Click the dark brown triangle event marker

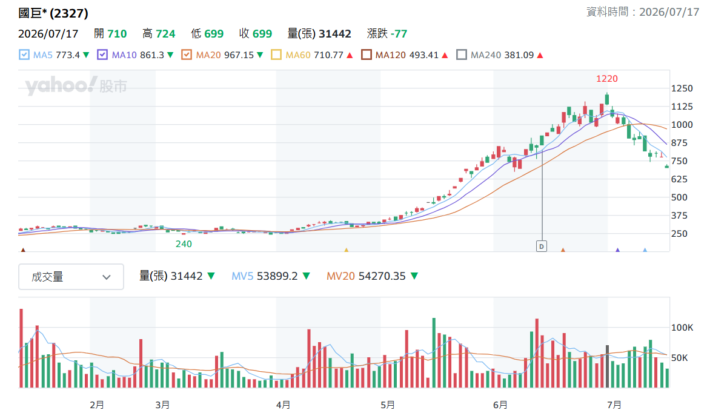tap(23, 249)
